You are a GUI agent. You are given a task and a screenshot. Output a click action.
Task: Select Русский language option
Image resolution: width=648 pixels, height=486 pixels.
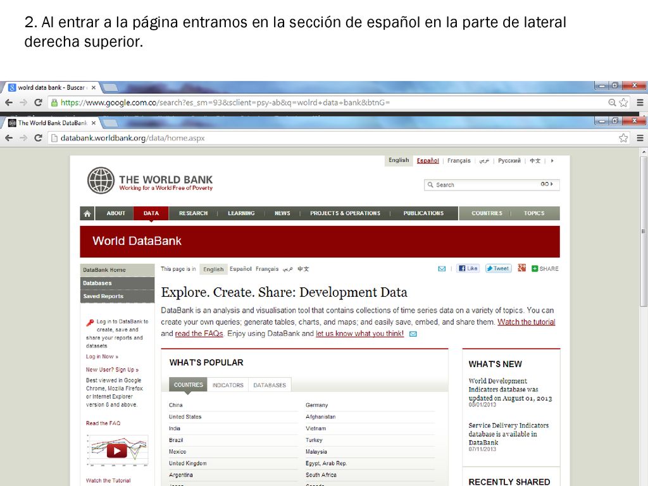click(x=509, y=161)
